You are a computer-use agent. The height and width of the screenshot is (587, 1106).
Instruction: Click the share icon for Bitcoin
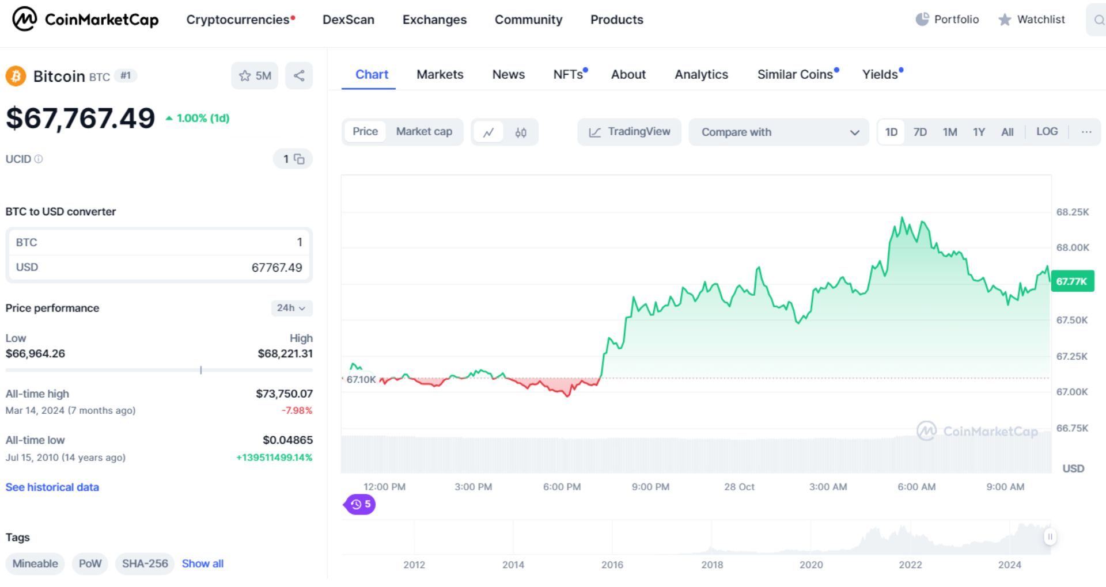click(299, 75)
